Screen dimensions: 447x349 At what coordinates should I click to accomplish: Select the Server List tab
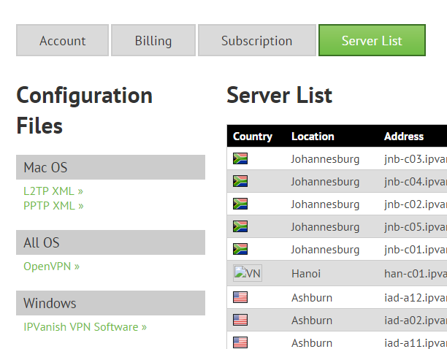point(372,40)
